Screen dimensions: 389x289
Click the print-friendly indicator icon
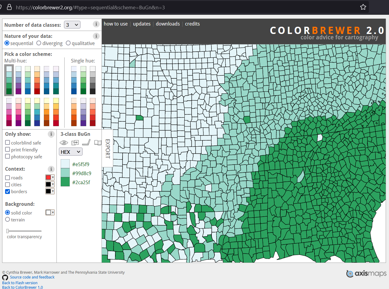coord(86,143)
